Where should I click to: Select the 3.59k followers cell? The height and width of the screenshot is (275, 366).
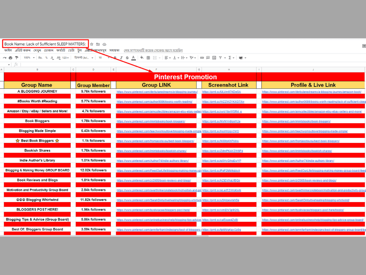pyautogui.click(x=93, y=229)
